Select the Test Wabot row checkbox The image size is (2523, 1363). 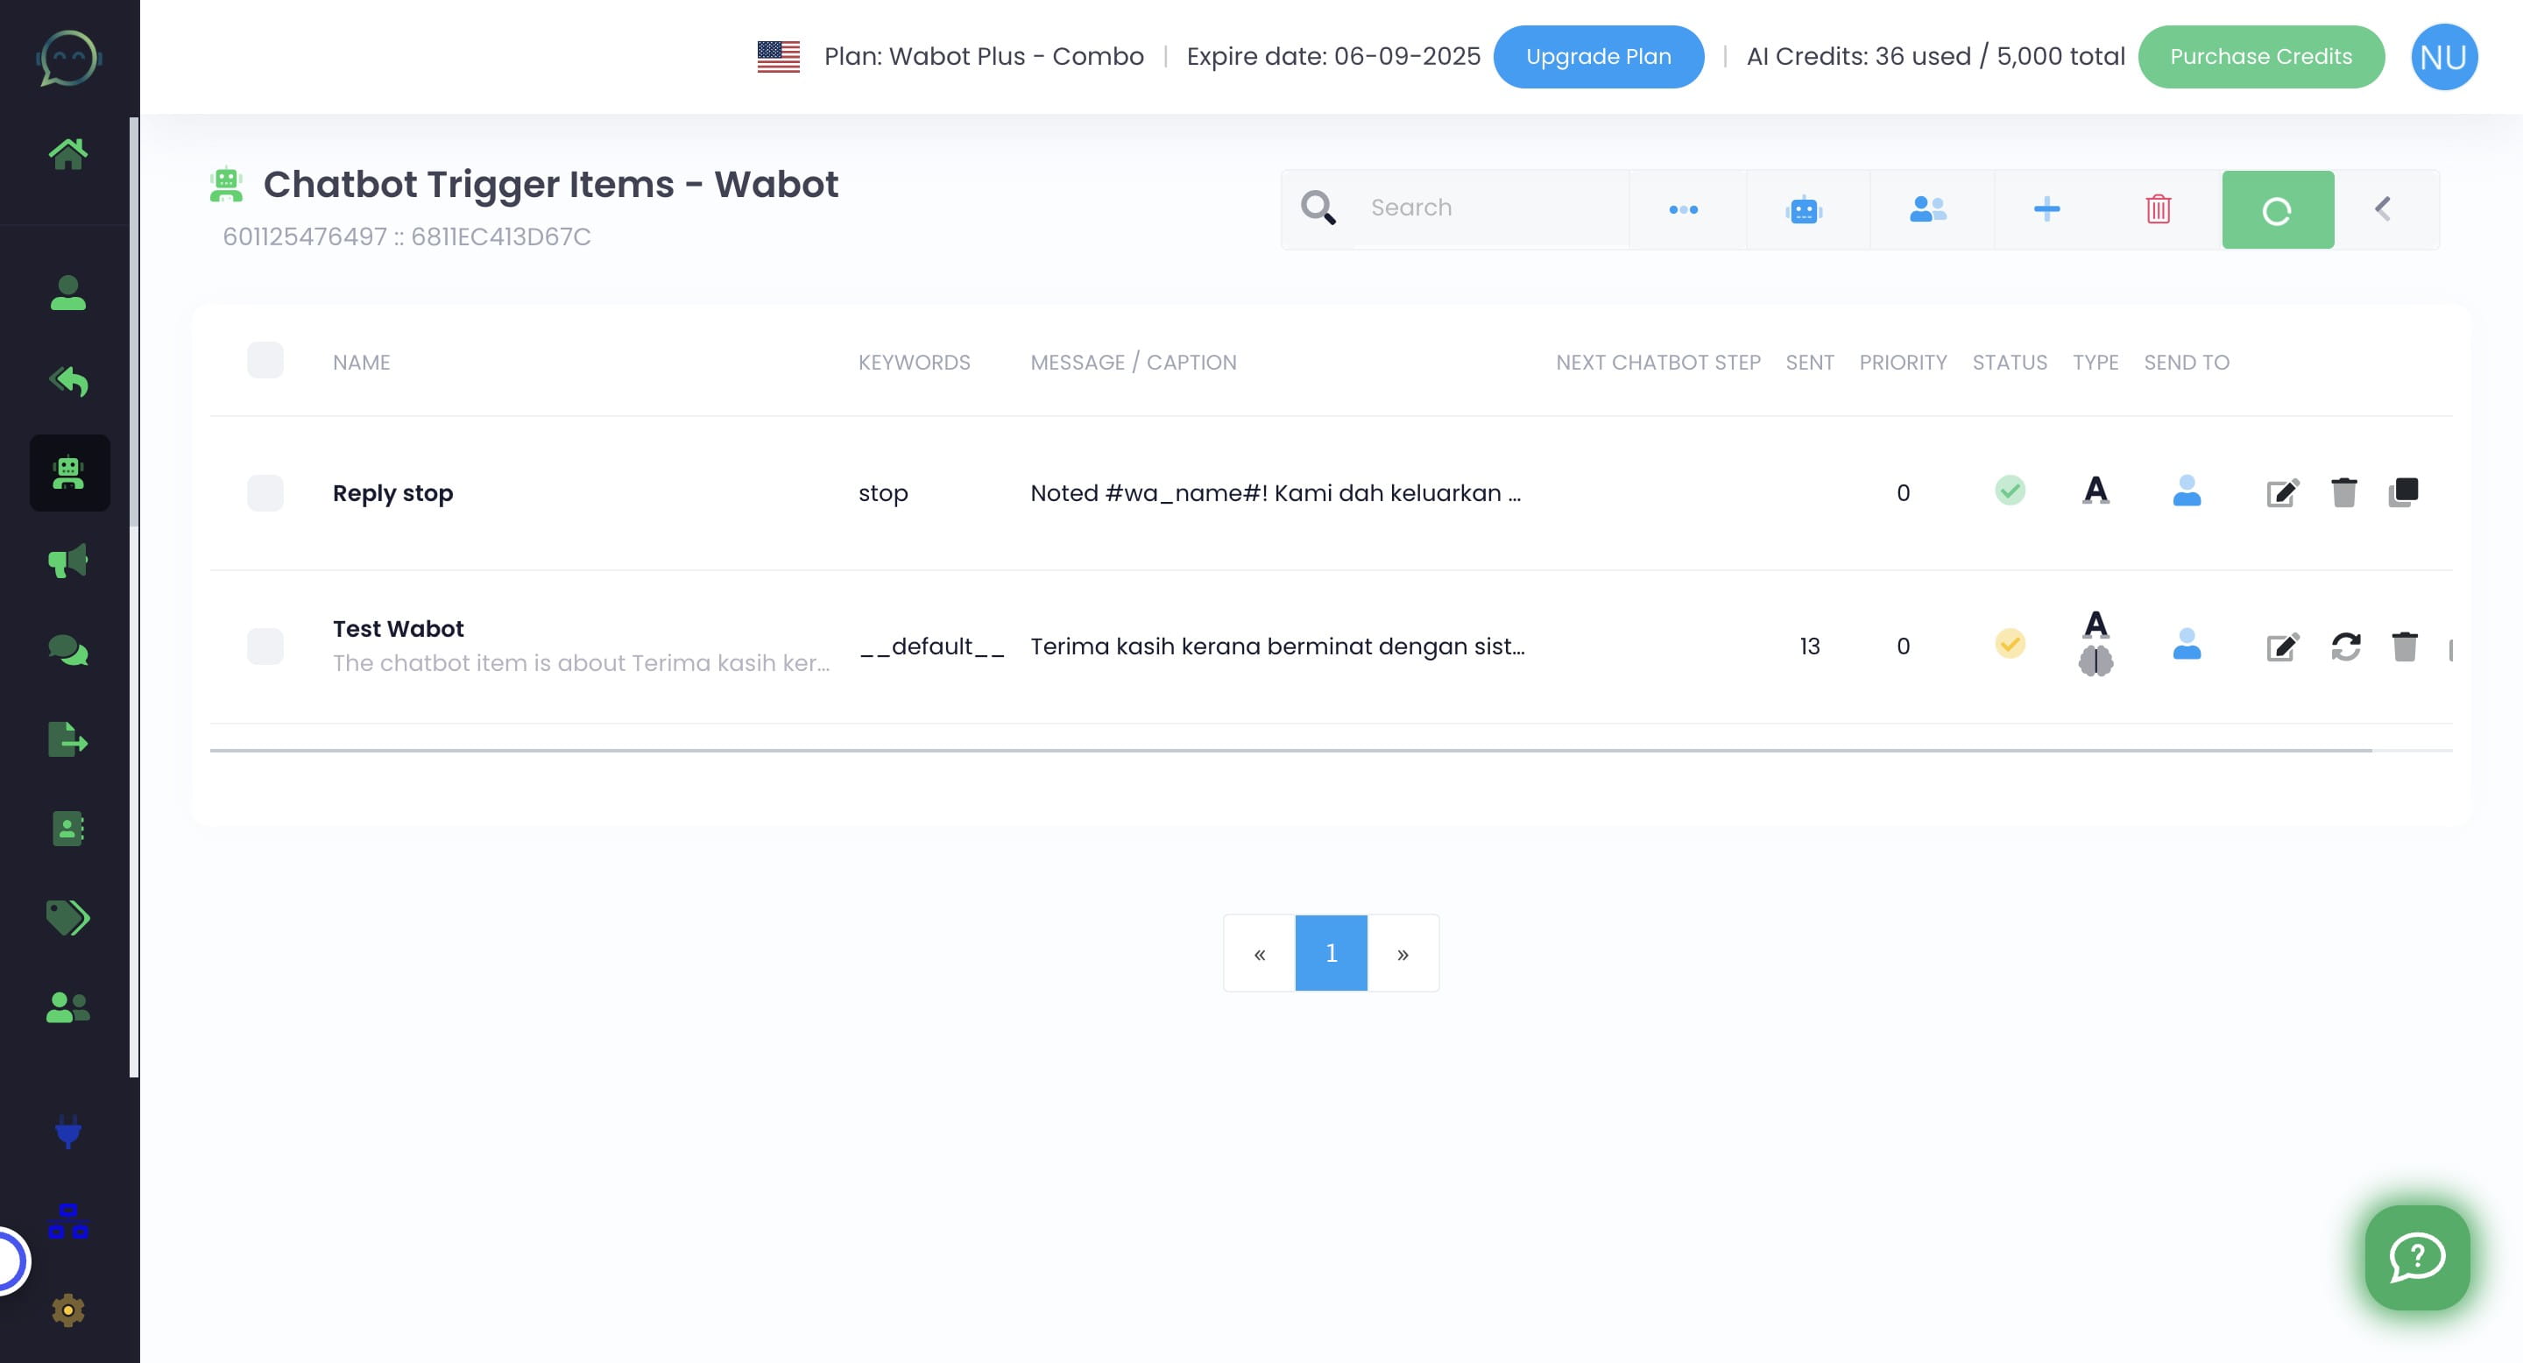pos(265,646)
